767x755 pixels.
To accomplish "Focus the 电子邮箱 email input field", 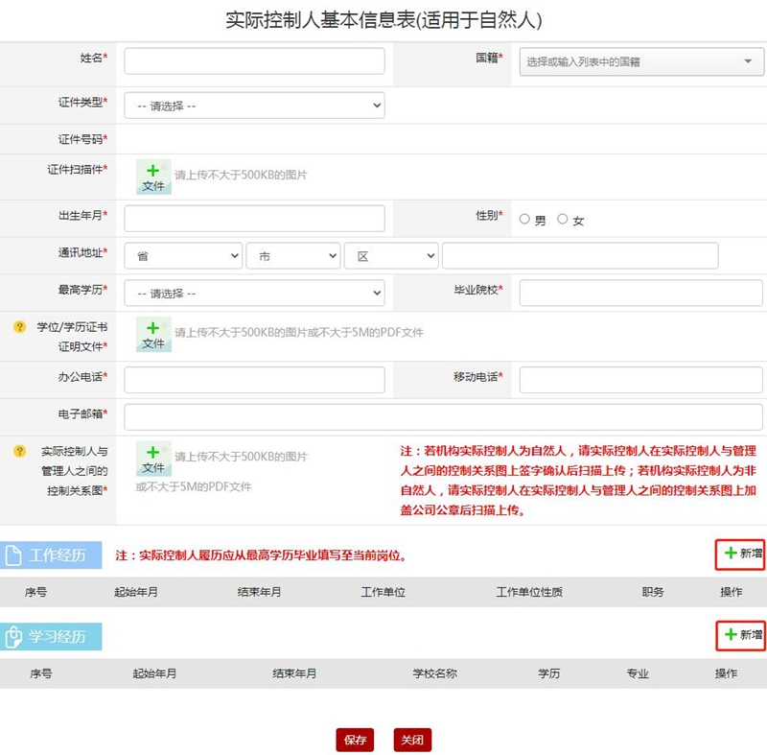I will click(443, 416).
